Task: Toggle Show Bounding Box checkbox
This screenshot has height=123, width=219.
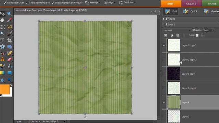Action: [27, 3]
